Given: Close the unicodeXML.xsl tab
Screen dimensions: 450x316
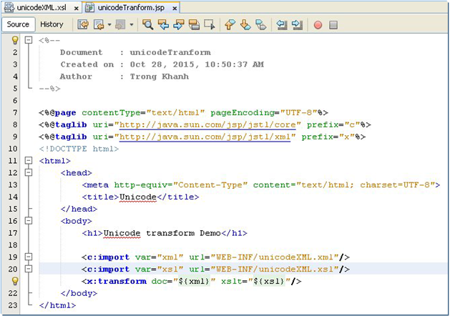Looking at the screenshot, I should (77, 9).
